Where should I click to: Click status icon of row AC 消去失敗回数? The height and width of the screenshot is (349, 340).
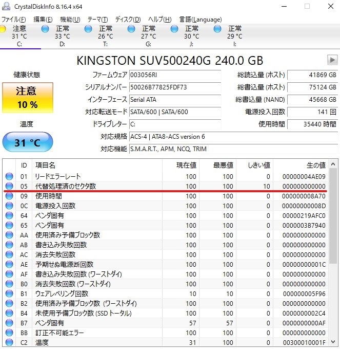click(9, 254)
